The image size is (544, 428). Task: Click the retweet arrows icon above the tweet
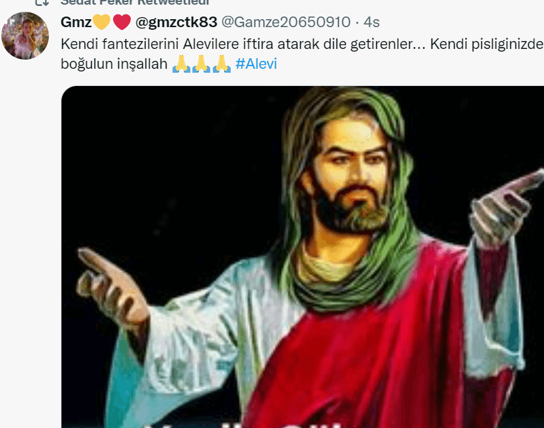pyautogui.click(x=42, y=3)
